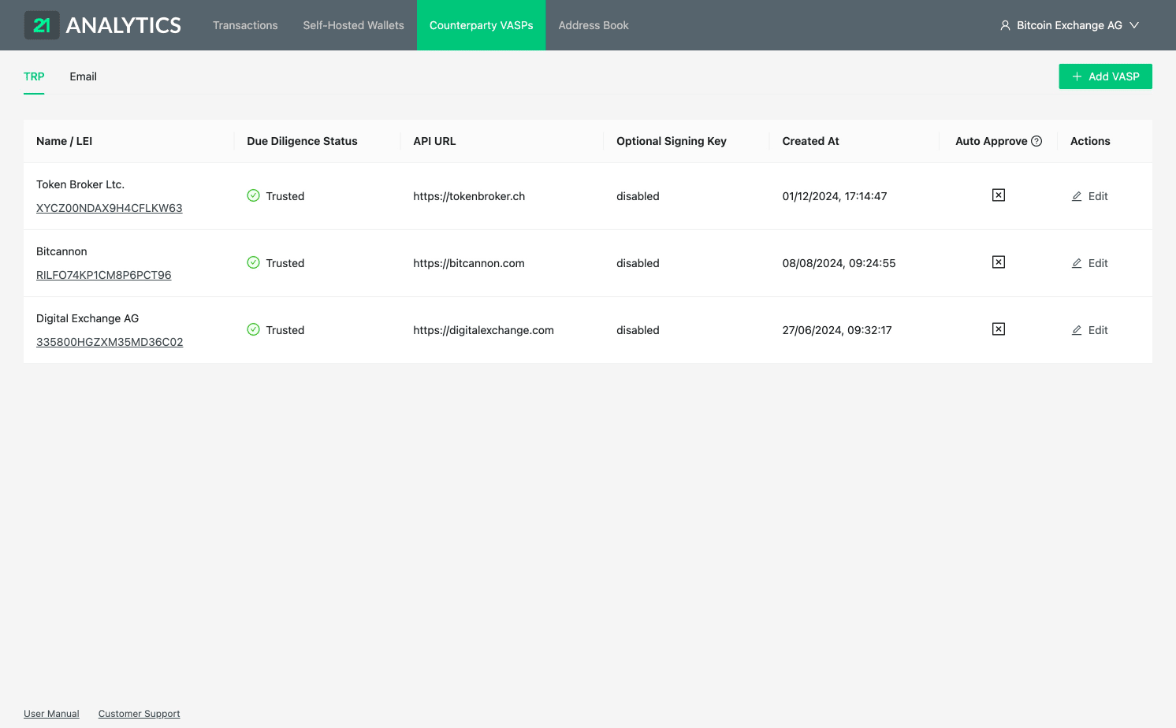Open the Address Book page

(593, 25)
